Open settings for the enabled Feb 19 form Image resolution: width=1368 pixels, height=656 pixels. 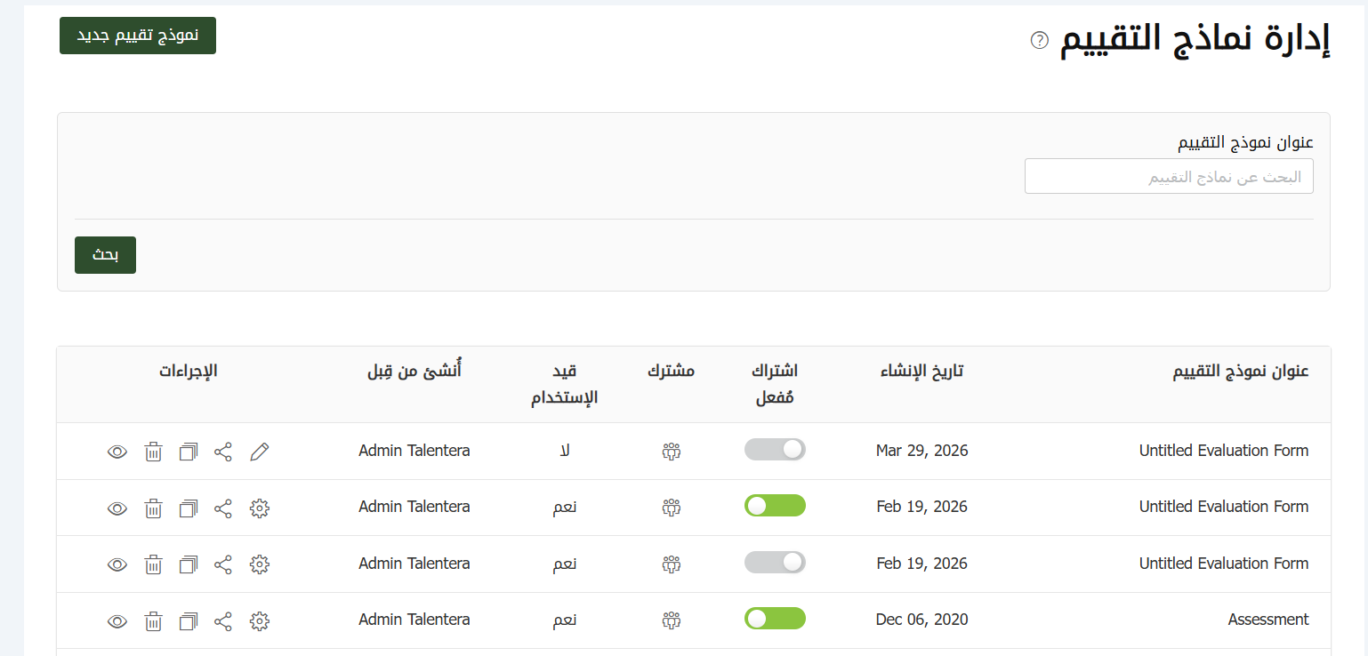pos(259,508)
